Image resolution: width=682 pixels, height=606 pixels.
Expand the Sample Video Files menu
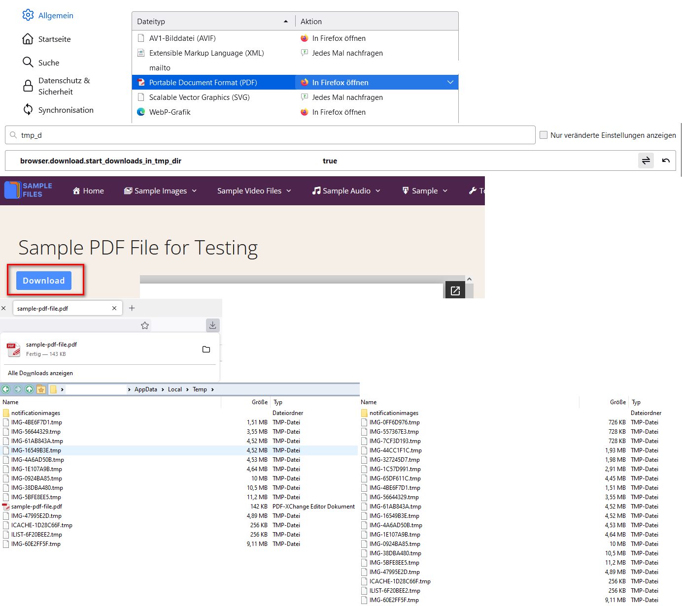254,191
